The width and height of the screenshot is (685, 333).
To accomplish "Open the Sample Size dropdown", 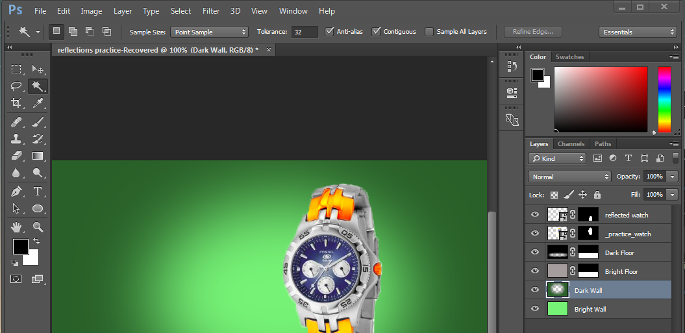I will point(209,32).
